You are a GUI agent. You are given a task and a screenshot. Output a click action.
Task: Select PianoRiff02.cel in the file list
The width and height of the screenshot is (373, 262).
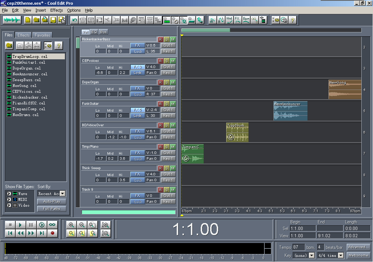click(29, 103)
